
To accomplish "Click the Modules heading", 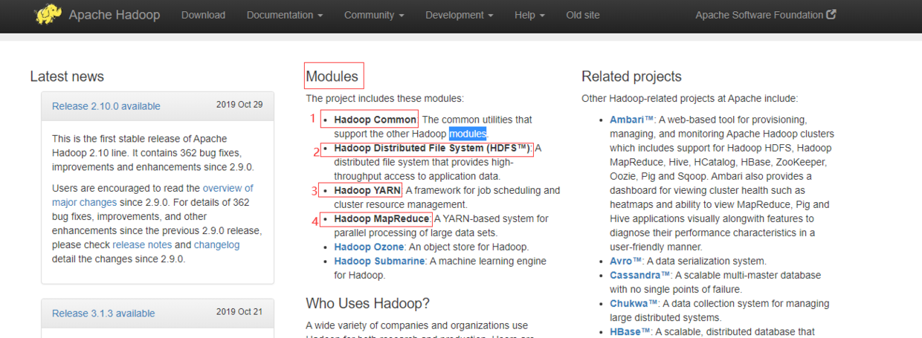I will 332,76.
